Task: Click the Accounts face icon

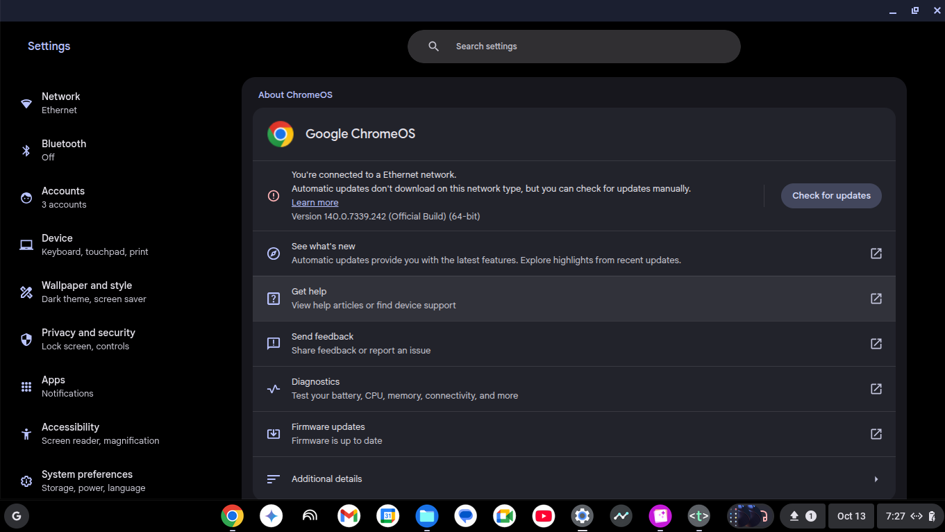Action: click(26, 198)
